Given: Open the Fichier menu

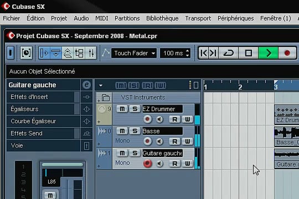Looking at the screenshot, I should click(x=12, y=18).
